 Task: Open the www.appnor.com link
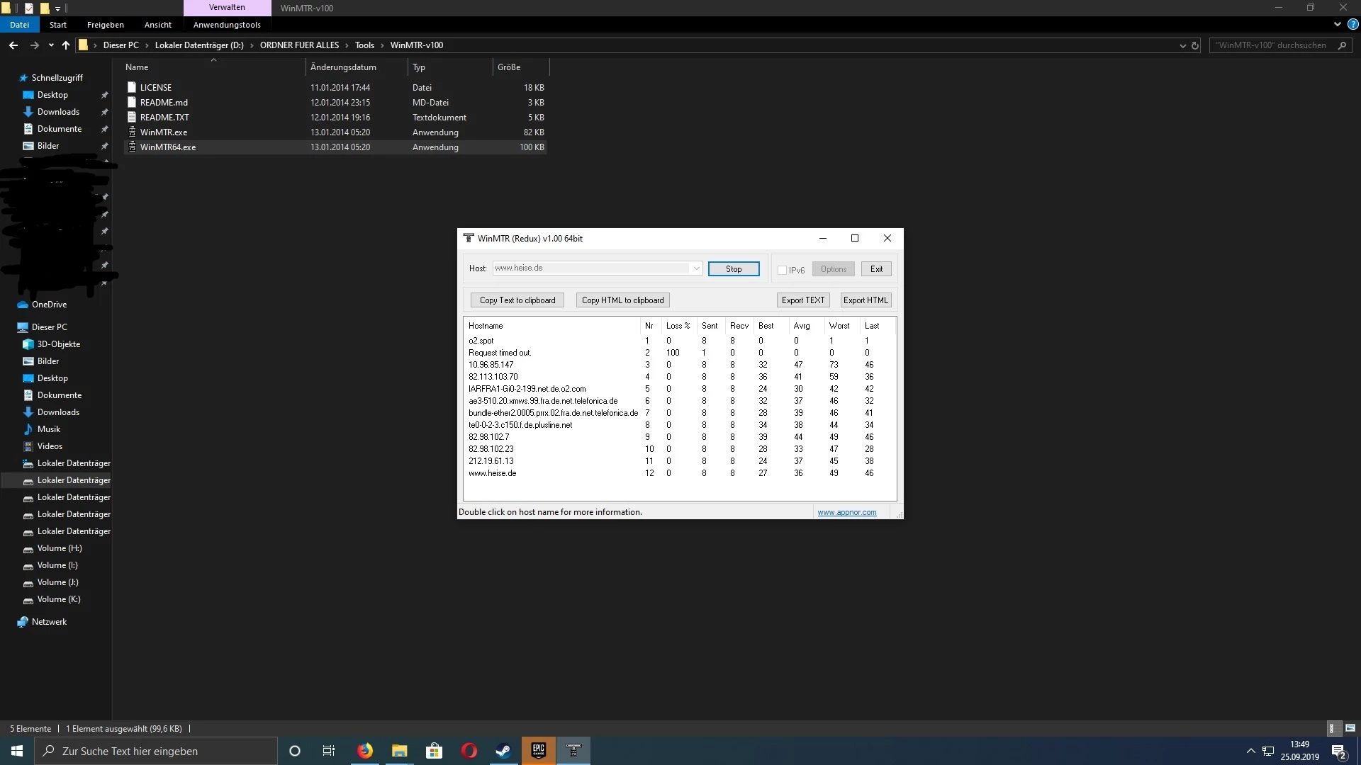[x=846, y=512]
